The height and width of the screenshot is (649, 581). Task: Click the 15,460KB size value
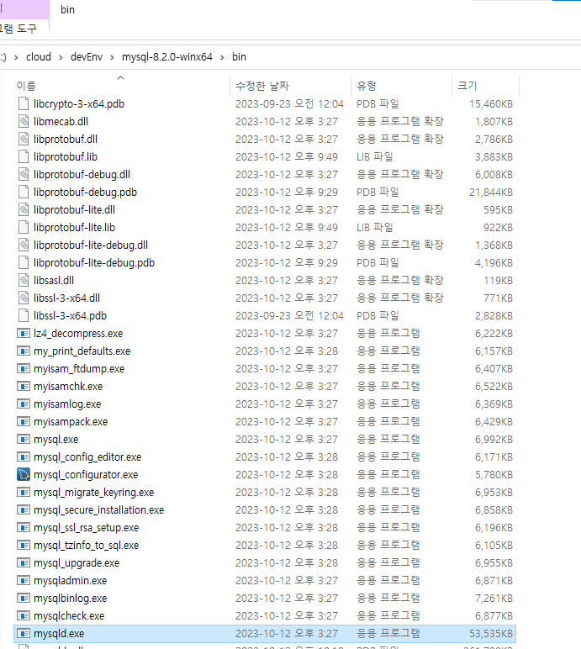coord(491,104)
